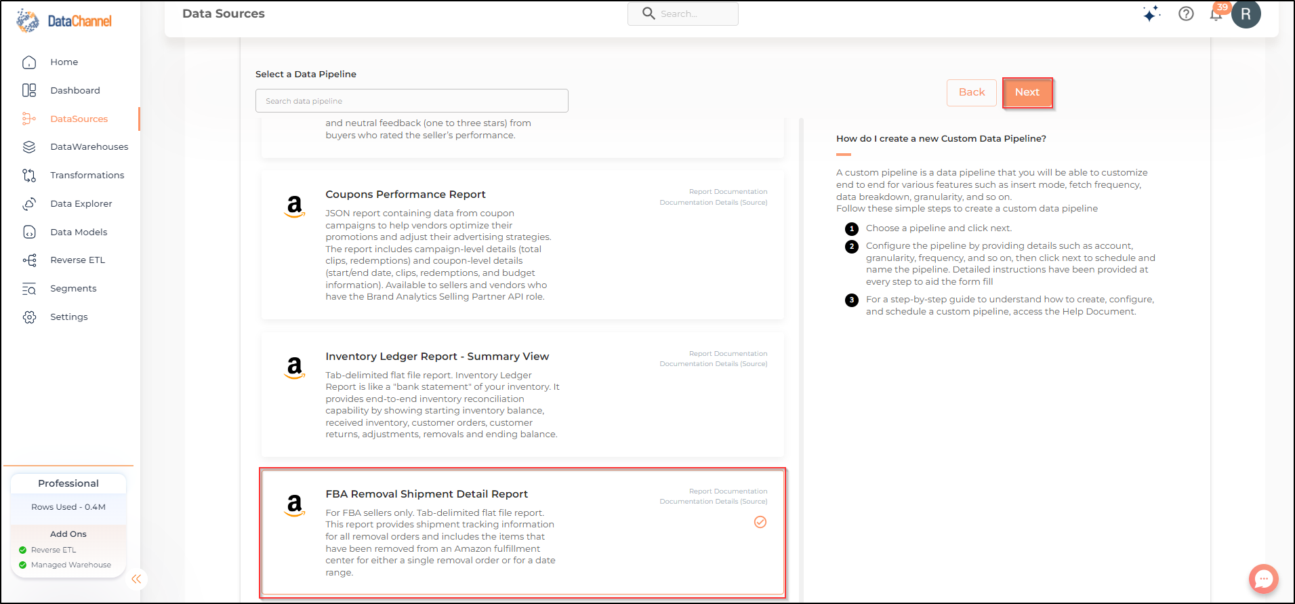This screenshot has width=1295, height=604.
Task: Open the AI sparkle assistant icon
Action: (1151, 14)
